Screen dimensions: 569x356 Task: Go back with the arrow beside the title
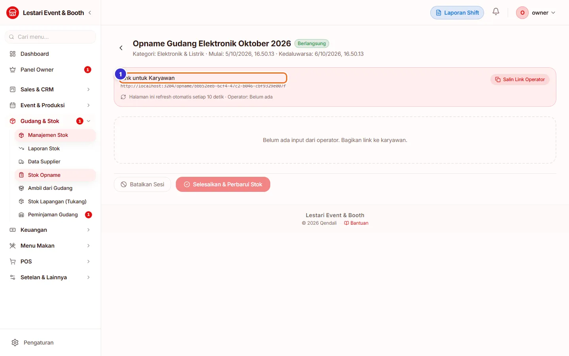[x=121, y=48]
